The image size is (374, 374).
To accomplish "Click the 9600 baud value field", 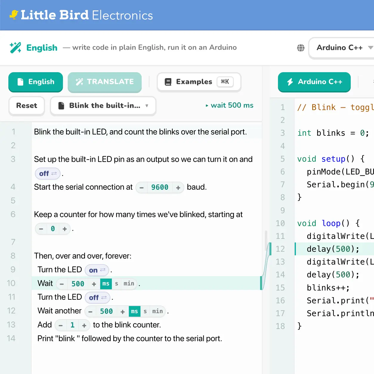I will pyautogui.click(x=160, y=188).
